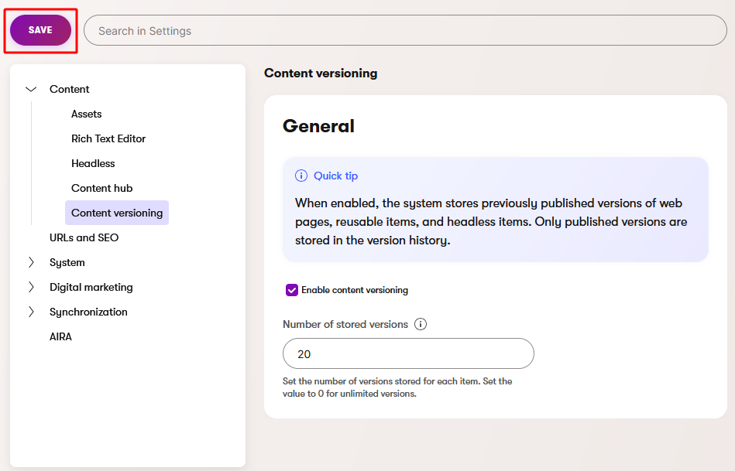The height and width of the screenshot is (471, 735).
Task: Click the Number of stored versions input
Action: 408,353
